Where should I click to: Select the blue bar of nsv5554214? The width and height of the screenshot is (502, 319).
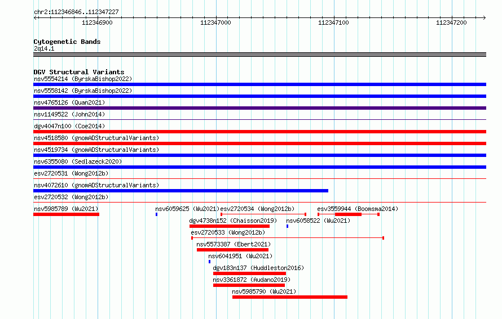[259, 84]
